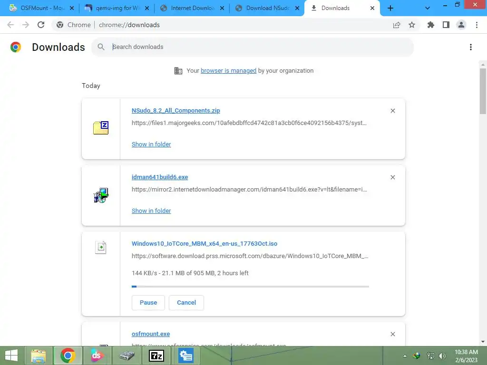Pause the Windows10 ISO download
This screenshot has width=487, height=365.
[148, 303]
